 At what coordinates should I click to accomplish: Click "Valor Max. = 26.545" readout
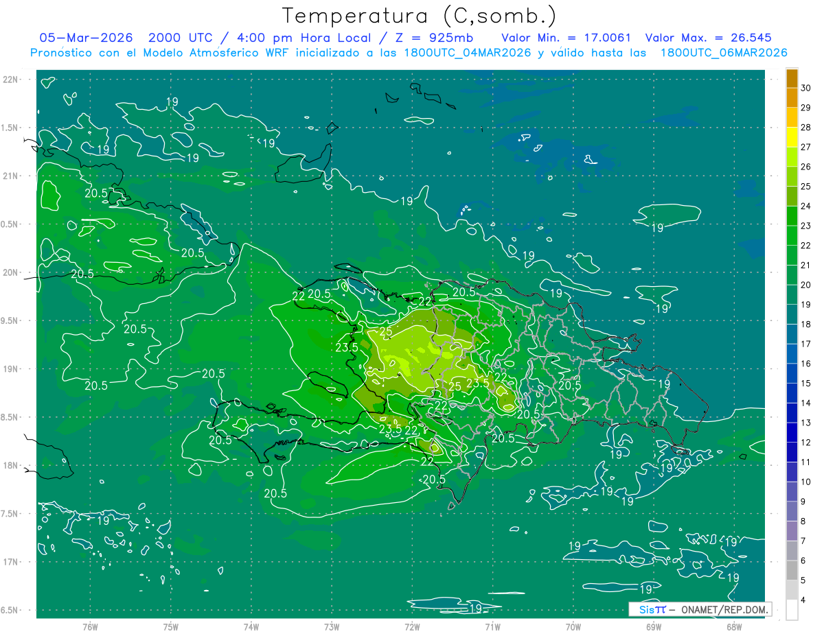(708, 38)
